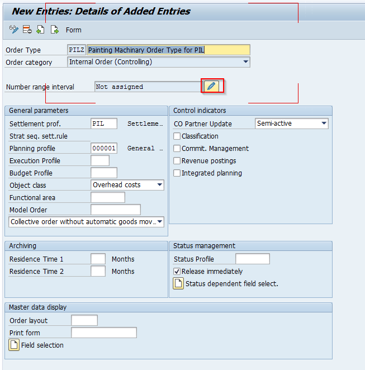Click the Print form input field
The height and width of the screenshot is (370, 365).
(104, 333)
